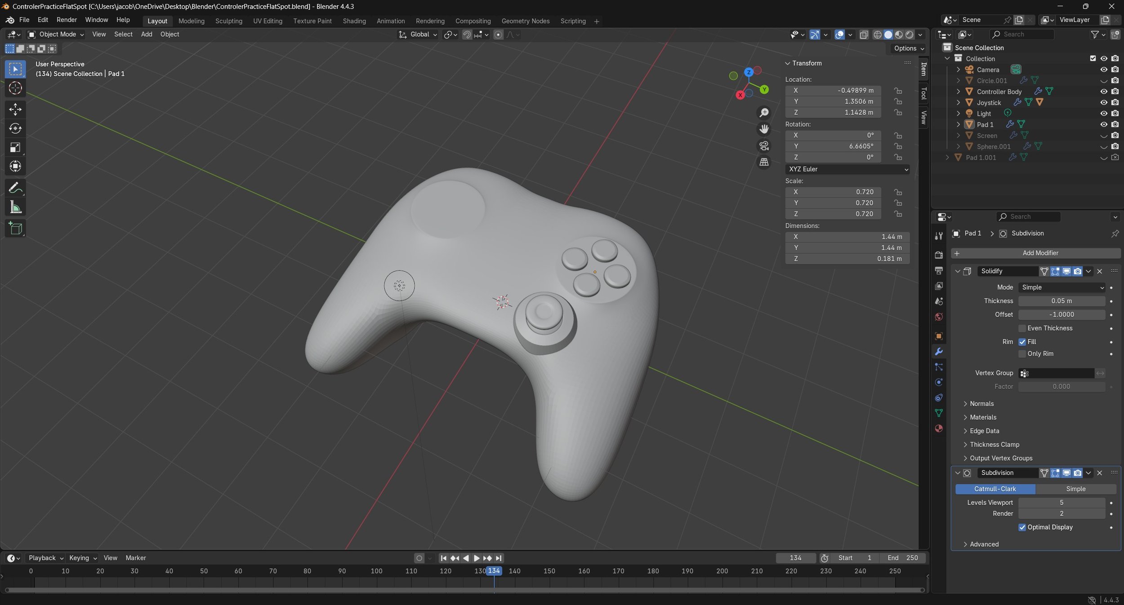
Task: Toggle camera view in the viewport
Action: click(x=764, y=146)
